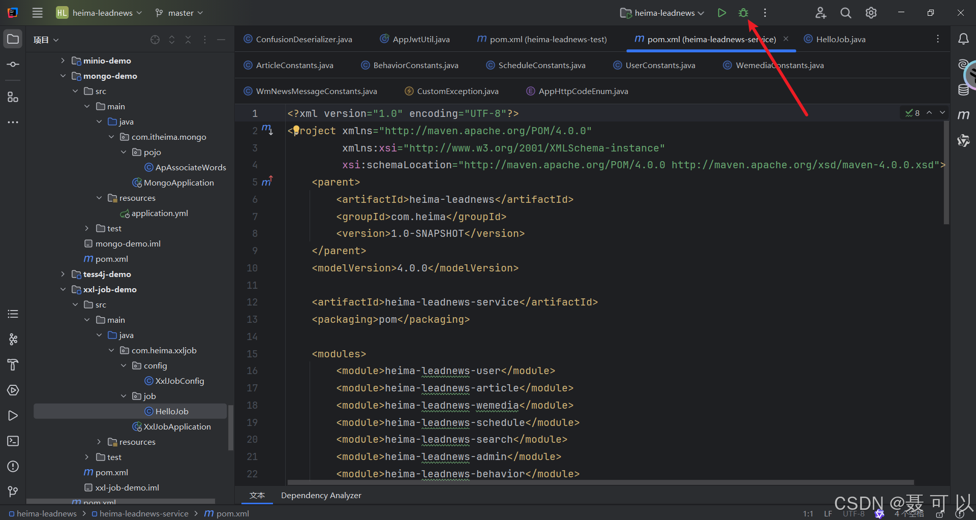Toggle the Project tool window
This screenshot has height=520, width=976.
pos(13,39)
